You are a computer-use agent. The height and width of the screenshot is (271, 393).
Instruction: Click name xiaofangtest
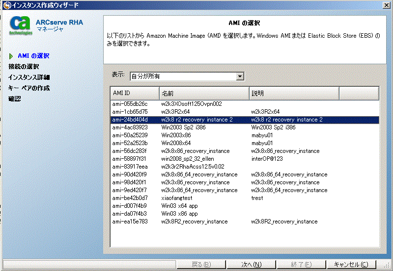177,198
